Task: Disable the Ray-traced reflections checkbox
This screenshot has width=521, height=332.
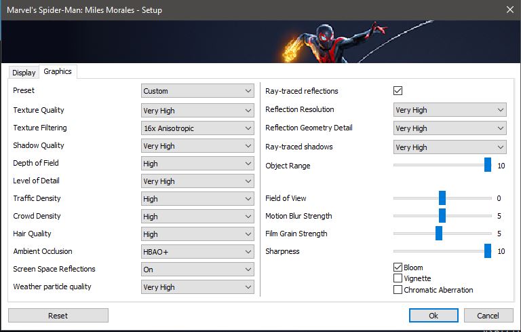Action: (x=398, y=90)
